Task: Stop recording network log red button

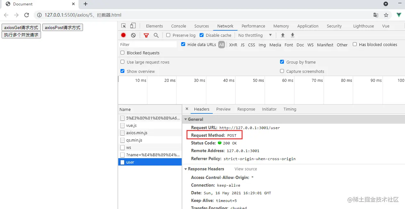Action: (123, 35)
